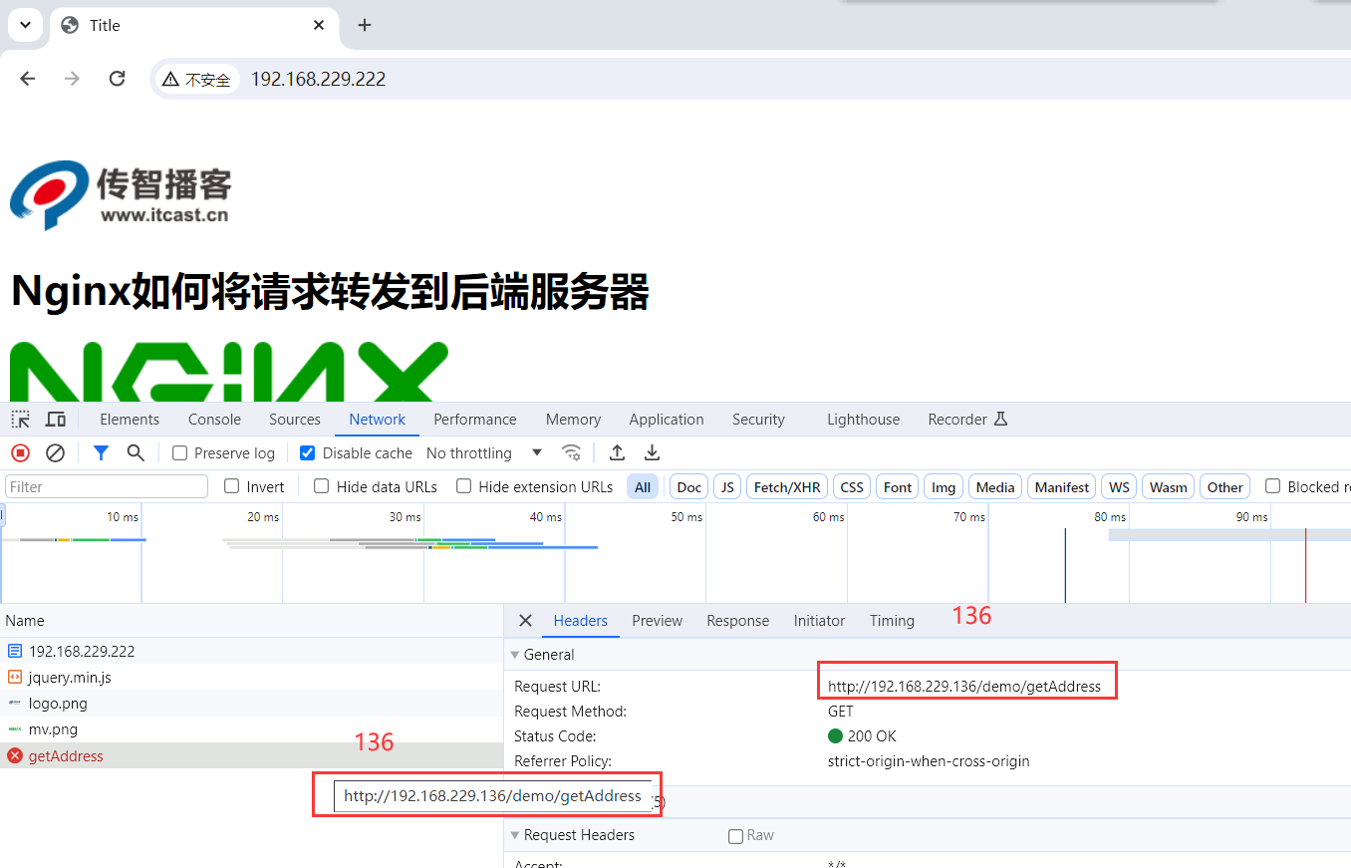
Task: Click the browser forward arrow
Action: [72, 79]
